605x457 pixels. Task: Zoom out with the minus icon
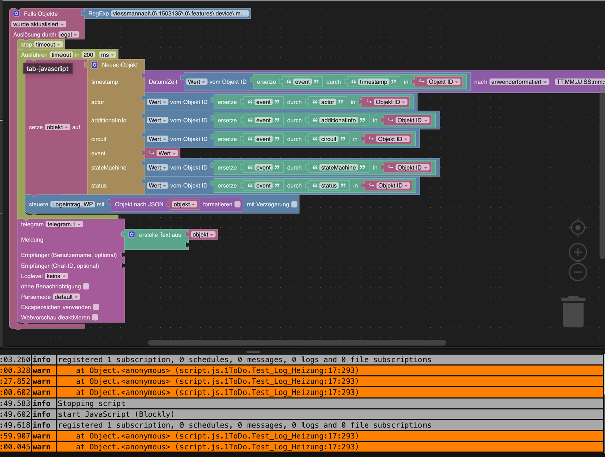click(x=578, y=272)
